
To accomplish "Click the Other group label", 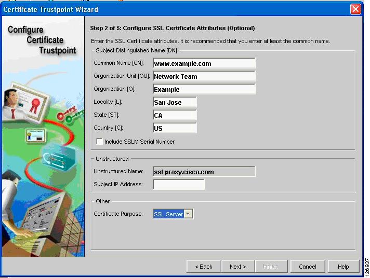I will tap(103, 201).
